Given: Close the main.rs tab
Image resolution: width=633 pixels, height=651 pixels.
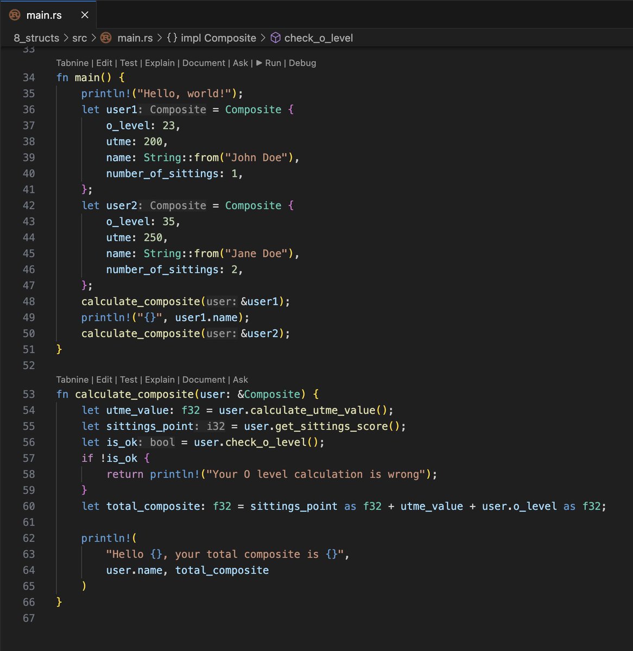Looking at the screenshot, I should tap(85, 15).
